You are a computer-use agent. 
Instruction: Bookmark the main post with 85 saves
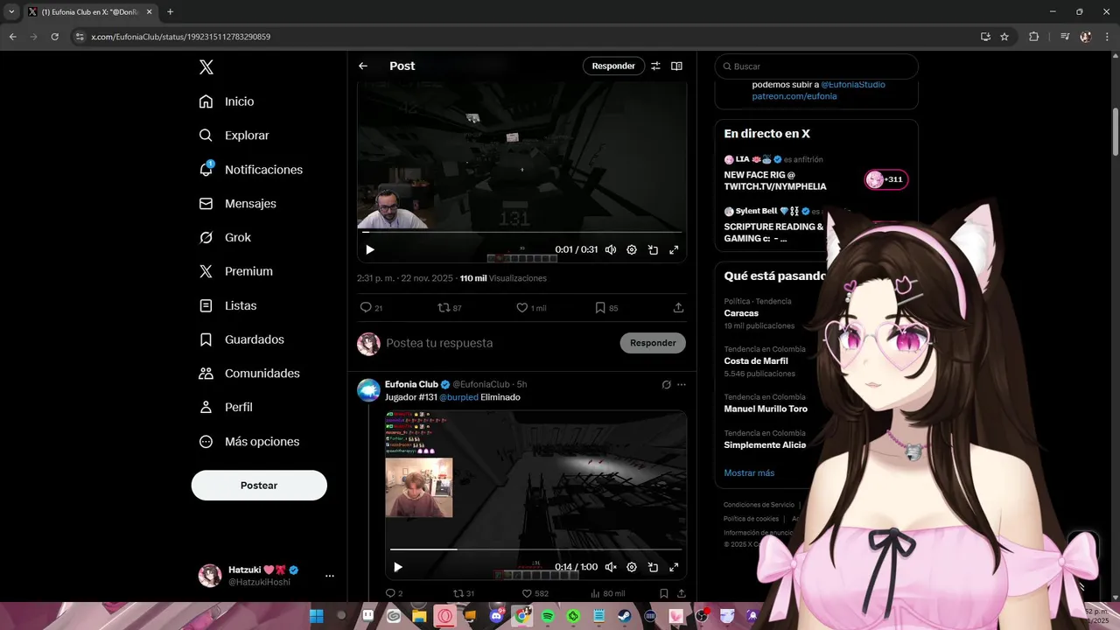(606, 308)
